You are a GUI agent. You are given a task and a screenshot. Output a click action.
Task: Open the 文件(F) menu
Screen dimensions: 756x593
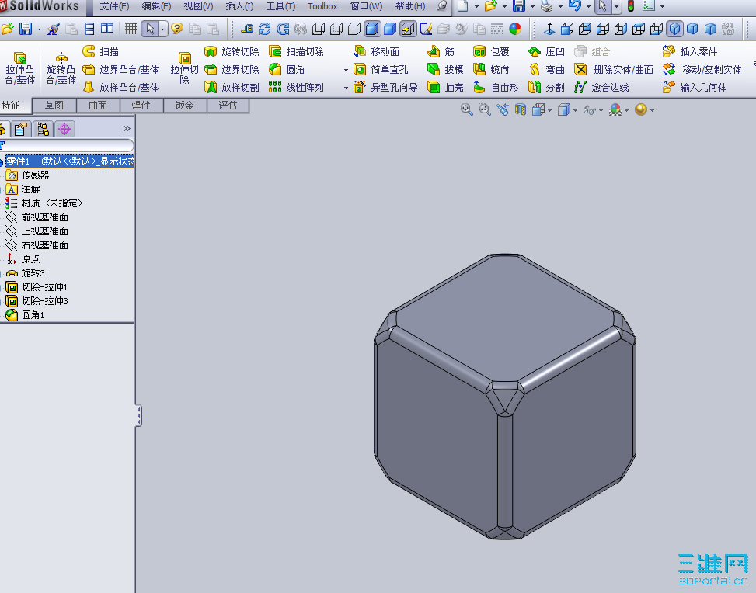coord(114,6)
